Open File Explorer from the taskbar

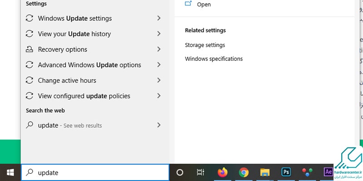[x=265, y=172]
